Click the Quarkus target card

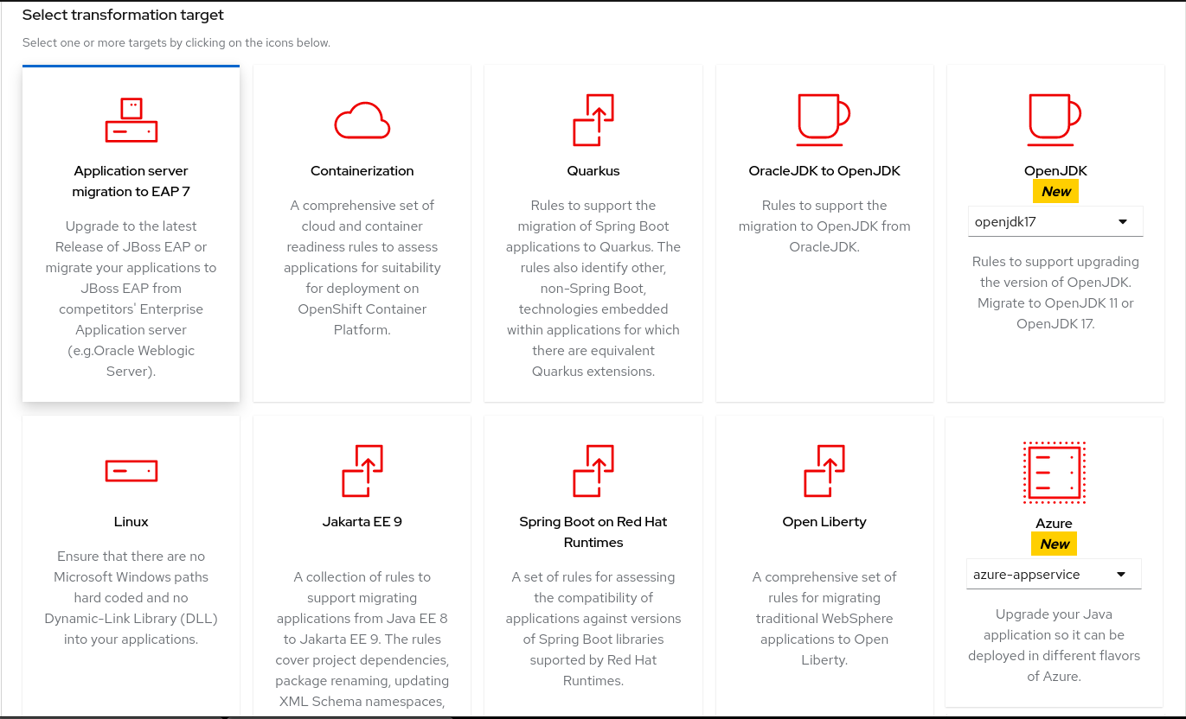coord(593,259)
